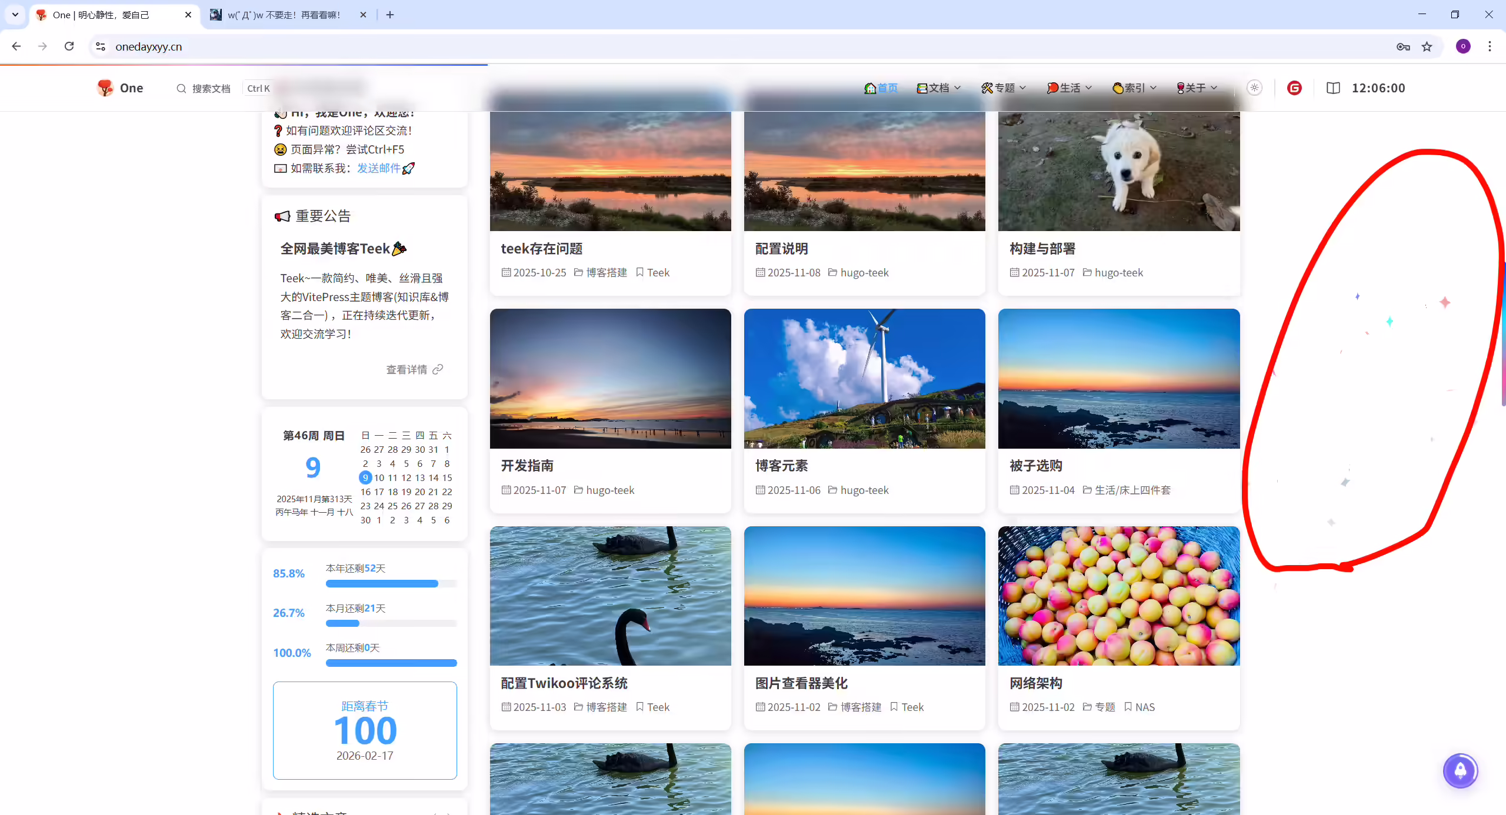Image resolution: width=1506 pixels, height=815 pixels.
Task: Open the 博客元素 windmill thumbnail
Action: pyautogui.click(x=865, y=379)
